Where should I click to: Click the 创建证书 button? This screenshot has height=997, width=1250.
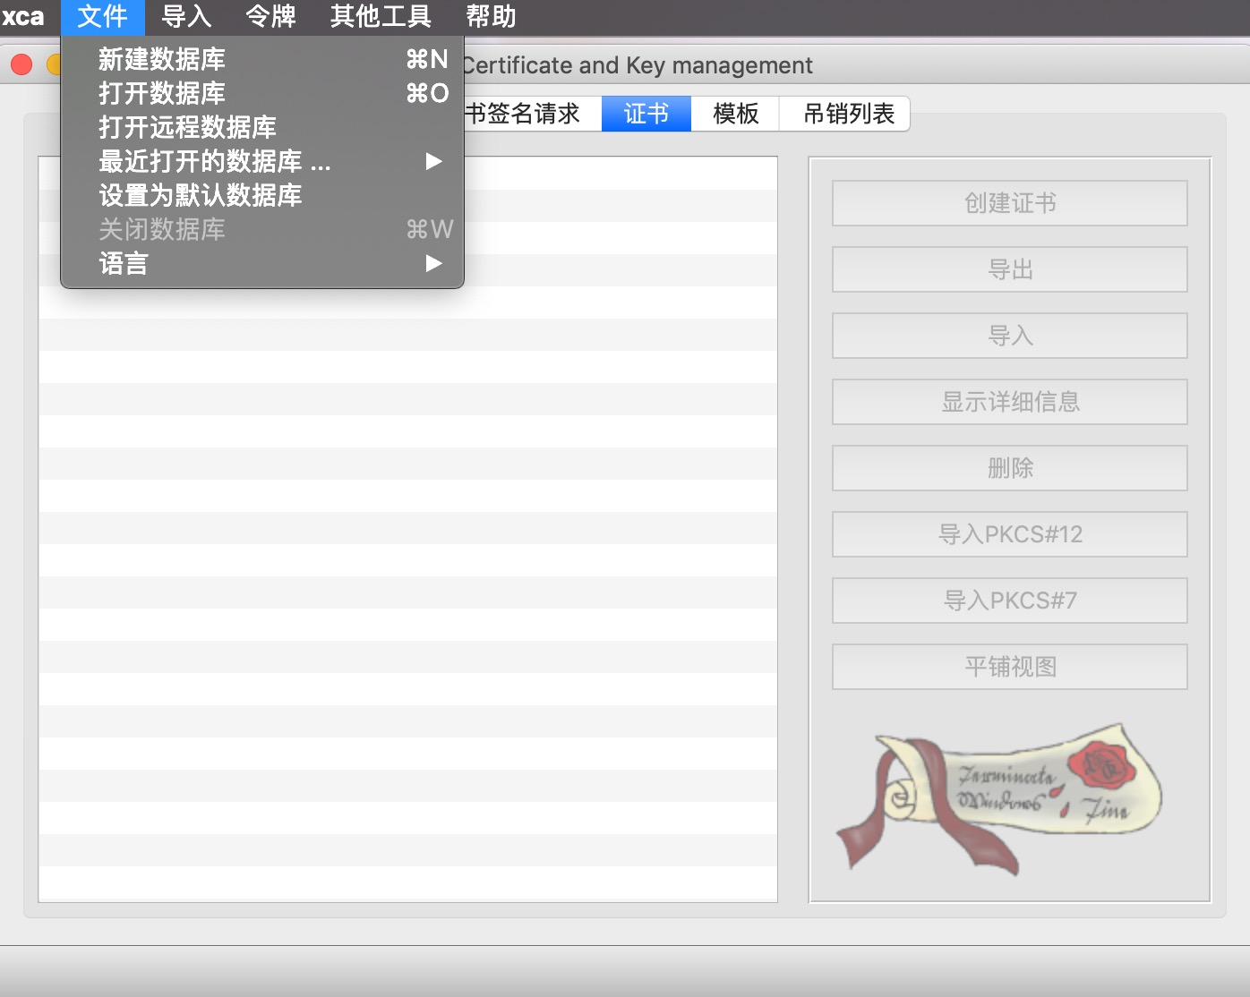pos(1009,203)
